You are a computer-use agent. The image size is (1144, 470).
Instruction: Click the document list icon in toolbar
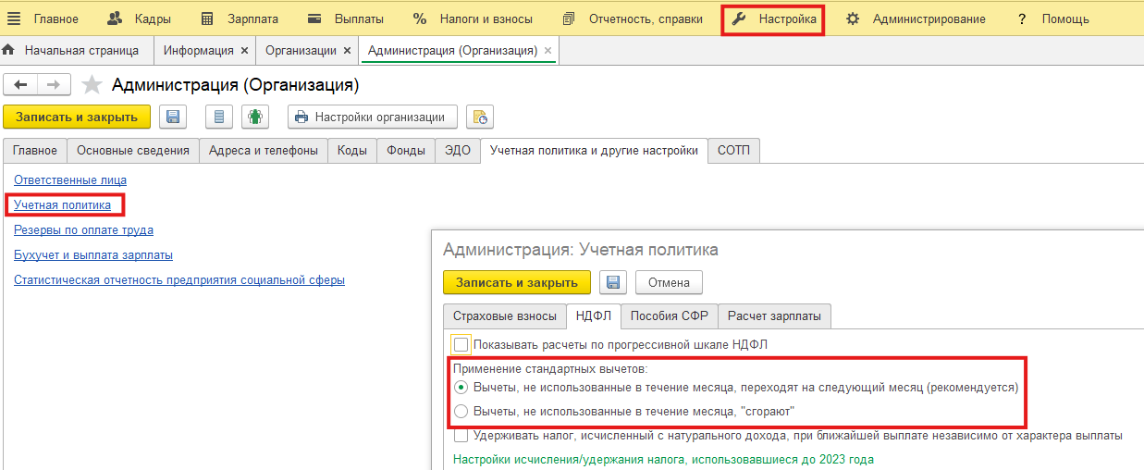219,117
